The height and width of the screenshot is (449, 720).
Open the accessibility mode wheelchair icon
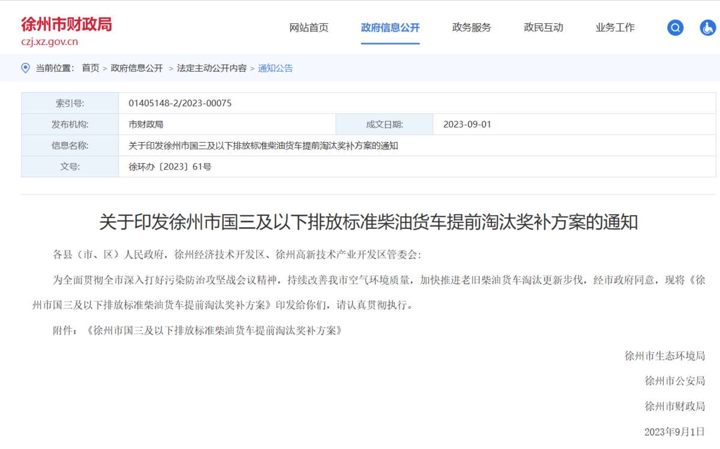(707, 28)
